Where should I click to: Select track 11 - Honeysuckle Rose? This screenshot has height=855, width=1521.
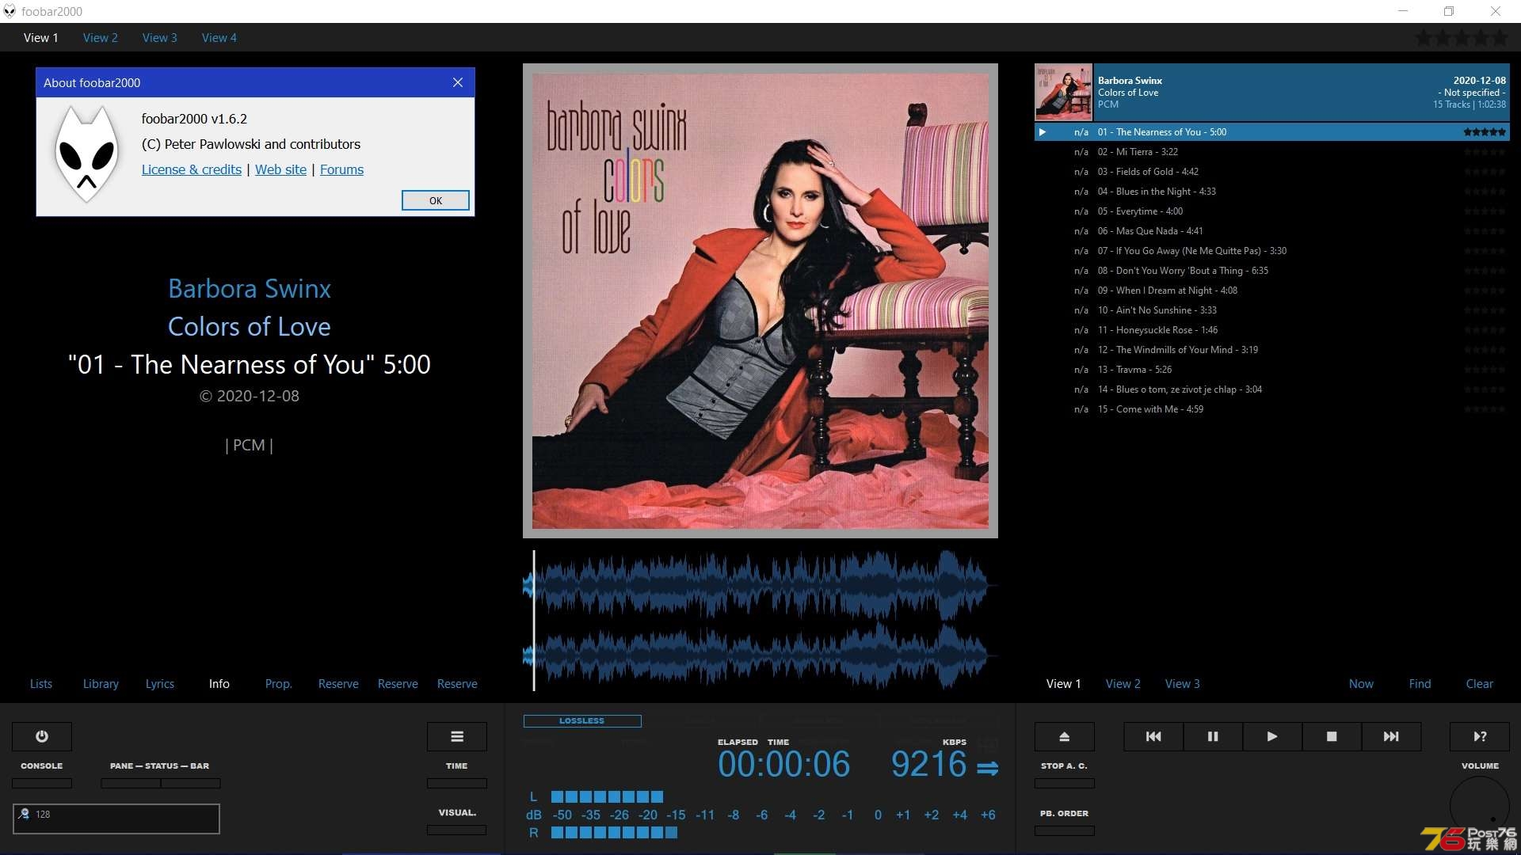(1272, 330)
